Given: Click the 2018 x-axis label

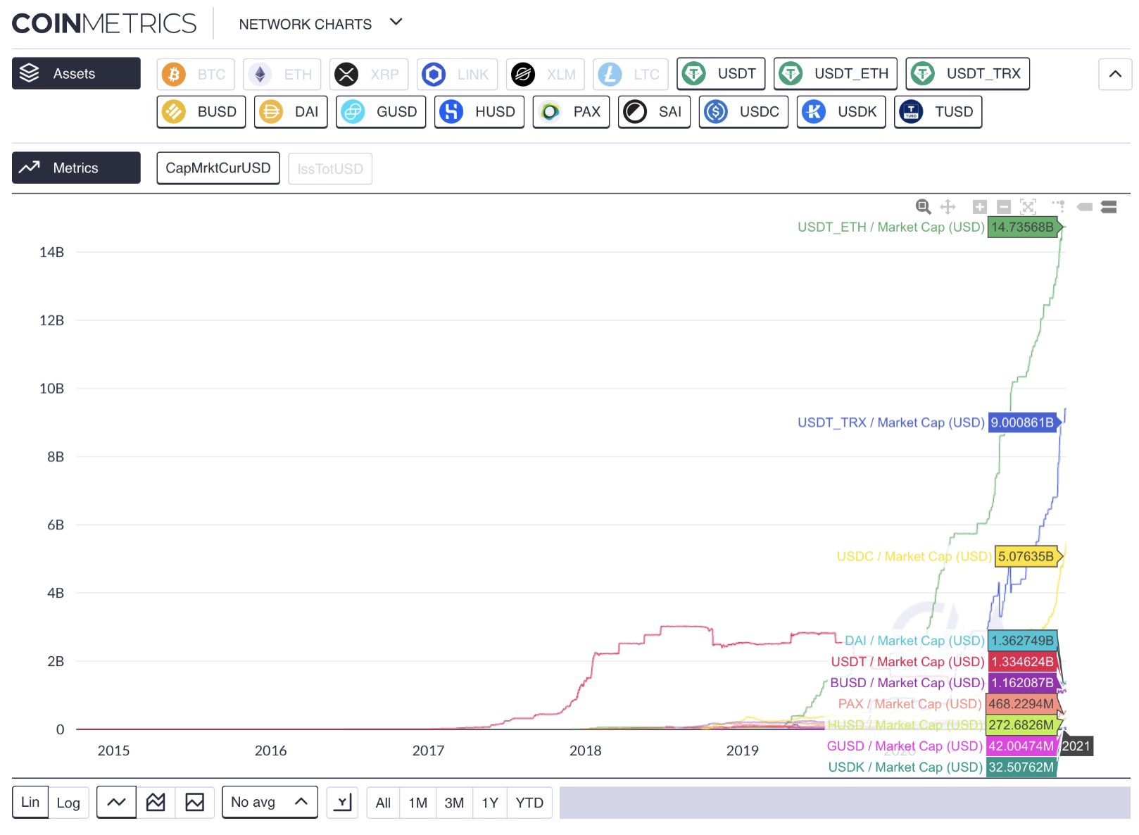Looking at the screenshot, I should click(x=585, y=751).
